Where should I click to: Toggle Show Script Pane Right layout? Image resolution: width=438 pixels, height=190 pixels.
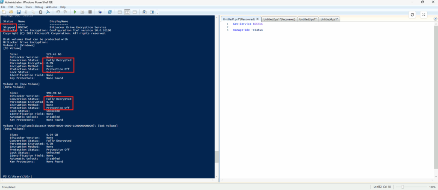coord(127,12)
